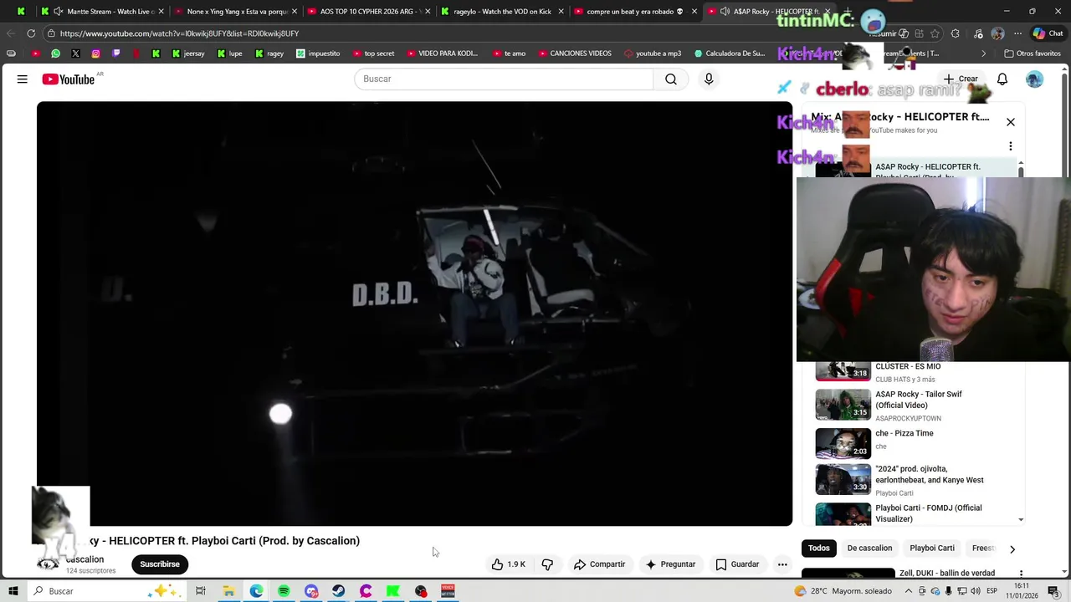The width and height of the screenshot is (1071, 602).
Task: Select the Playboi Carti filter chip
Action: tap(932, 548)
